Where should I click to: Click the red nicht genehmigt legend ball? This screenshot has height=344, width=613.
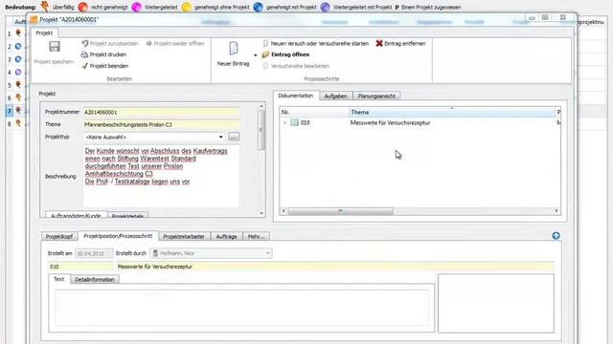point(82,7)
